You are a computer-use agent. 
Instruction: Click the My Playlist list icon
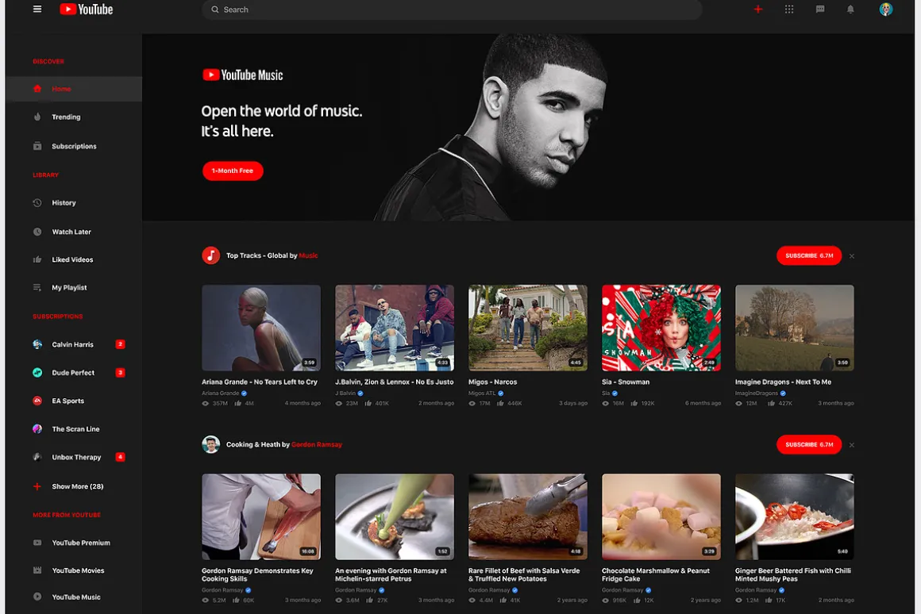[x=37, y=288]
